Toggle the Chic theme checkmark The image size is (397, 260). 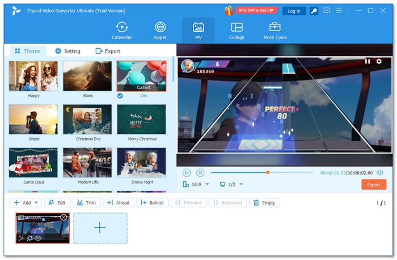(x=120, y=96)
